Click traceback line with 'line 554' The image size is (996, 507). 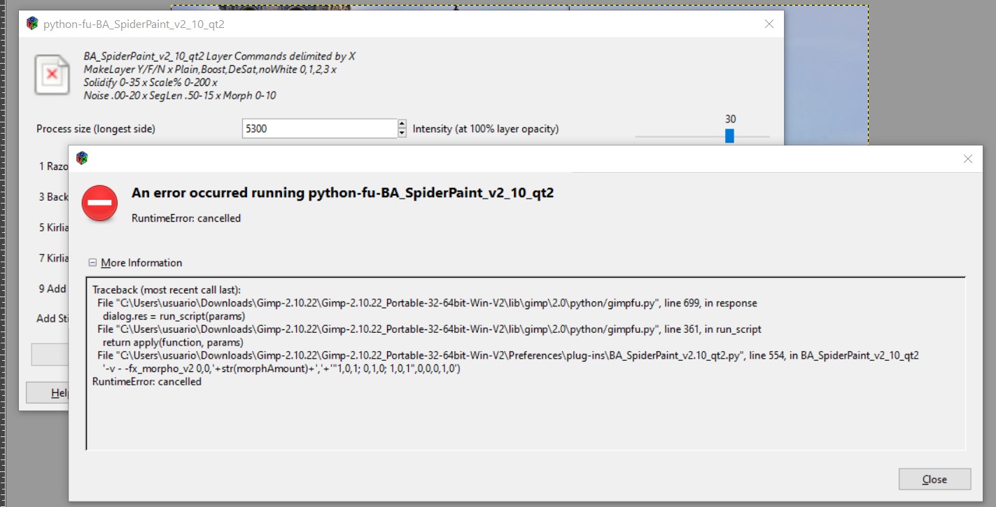(508, 355)
